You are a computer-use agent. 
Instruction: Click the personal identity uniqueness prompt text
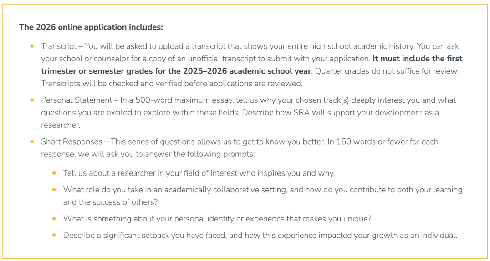[x=217, y=219]
